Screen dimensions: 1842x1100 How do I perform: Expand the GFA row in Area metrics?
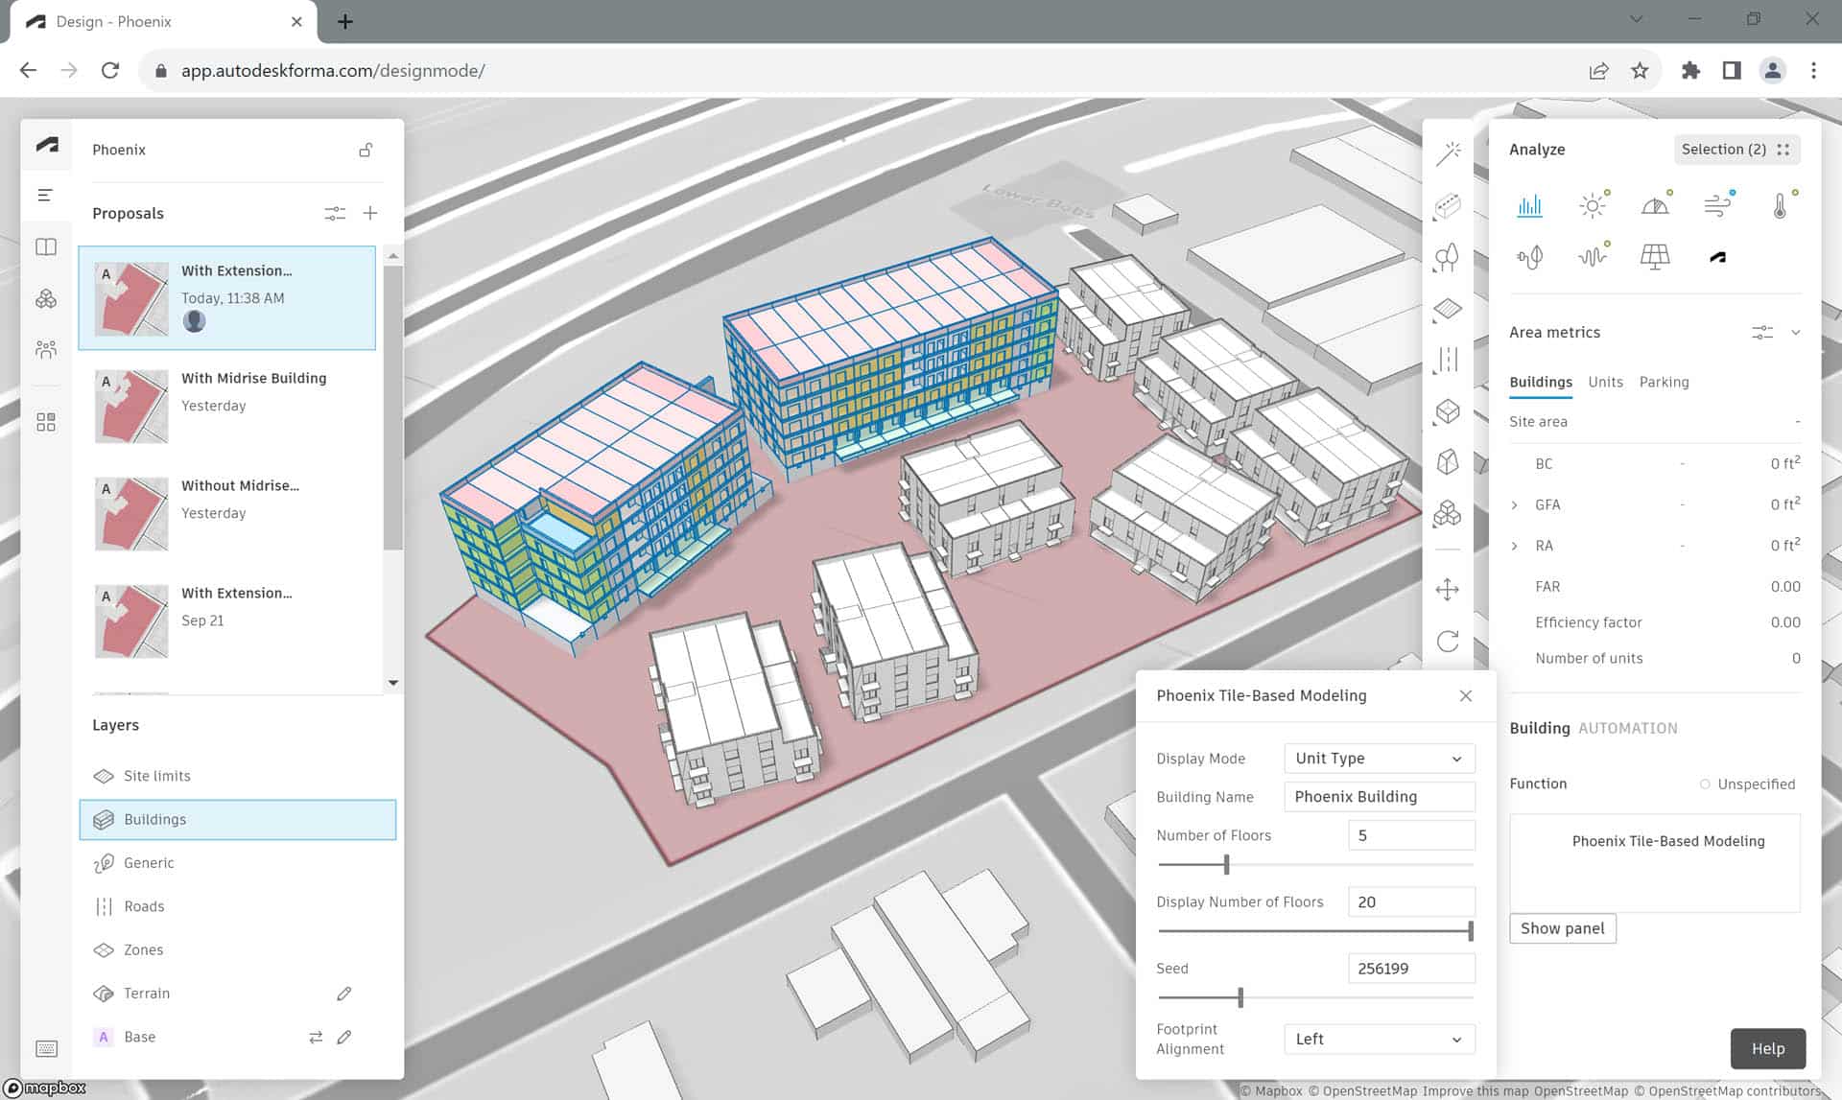(1515, 504)
